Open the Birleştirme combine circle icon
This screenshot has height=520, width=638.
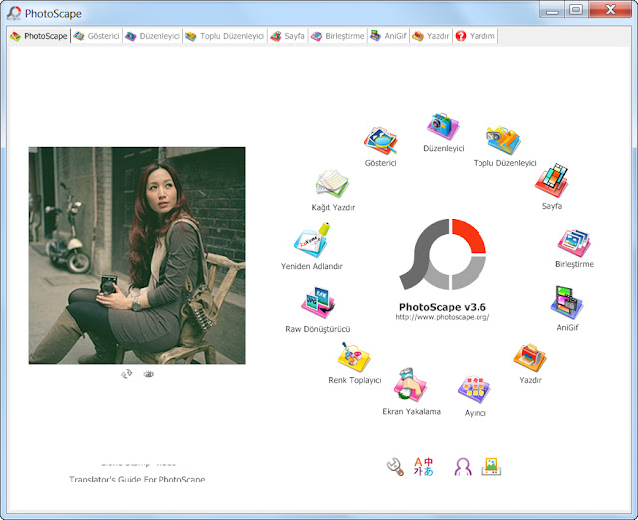point(574,243)
